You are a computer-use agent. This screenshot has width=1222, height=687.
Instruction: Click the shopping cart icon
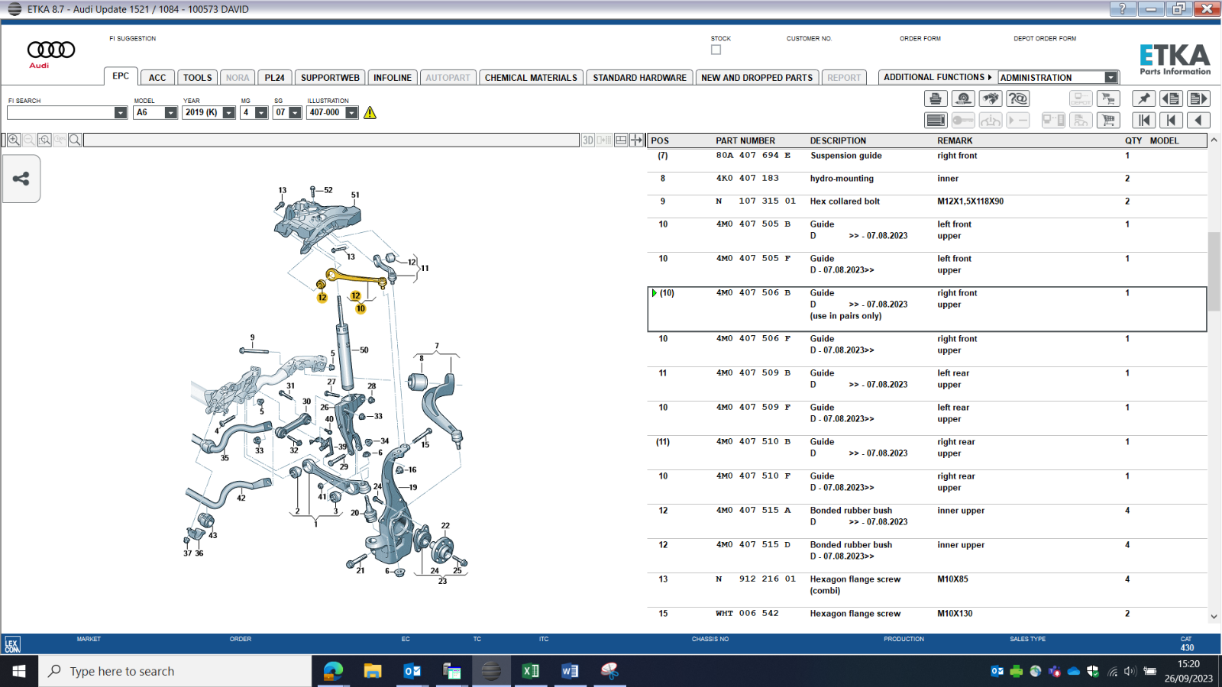pos(1108,120)
